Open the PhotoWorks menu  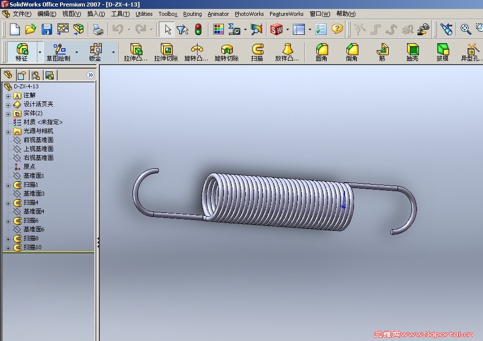click(249, 14)
